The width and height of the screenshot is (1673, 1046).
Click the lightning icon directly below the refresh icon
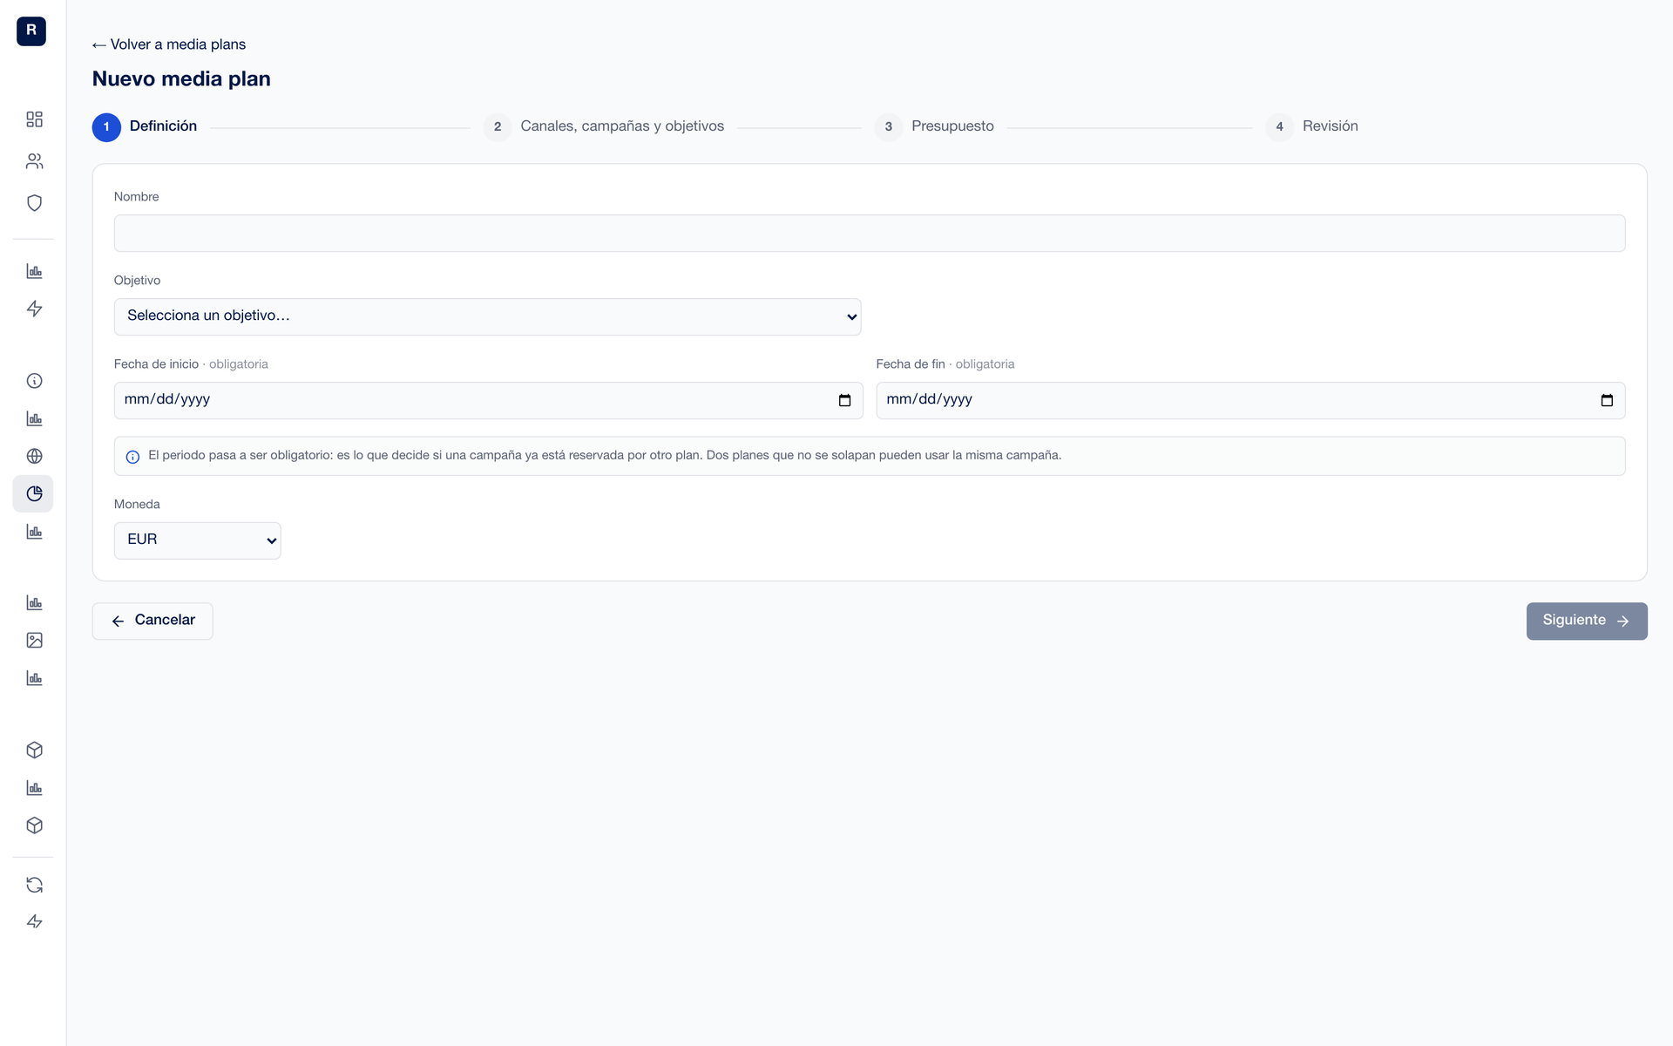point(34,921)
